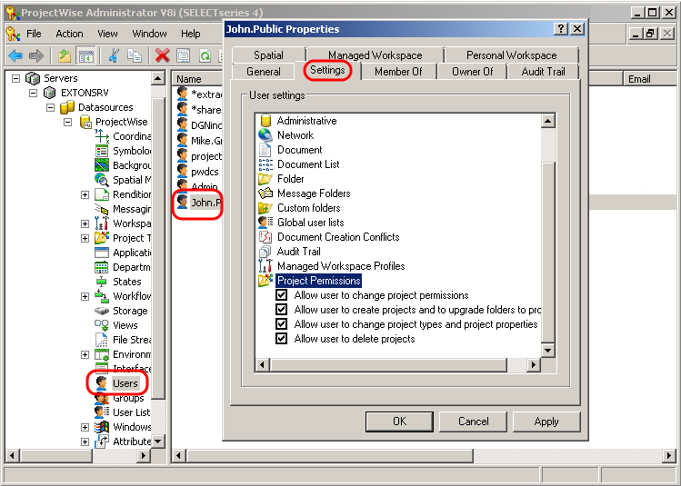This screenshot has height=486, width=681.
Task: Select the Custom folders icon
Action: [265, 208]
